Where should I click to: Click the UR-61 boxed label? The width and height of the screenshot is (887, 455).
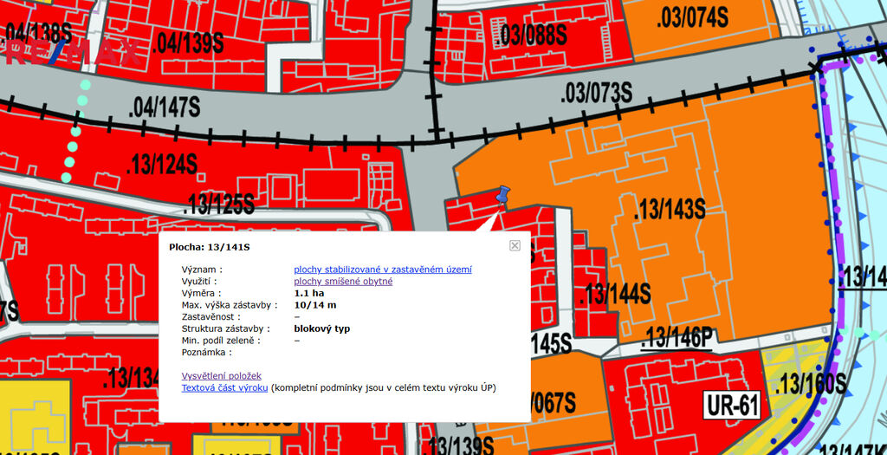pos(732,405)
